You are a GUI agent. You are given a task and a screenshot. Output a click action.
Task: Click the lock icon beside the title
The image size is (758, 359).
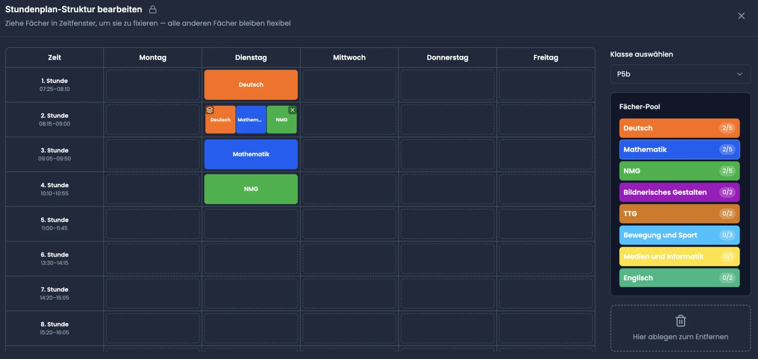pyautogui.click(x=153, y=9)
